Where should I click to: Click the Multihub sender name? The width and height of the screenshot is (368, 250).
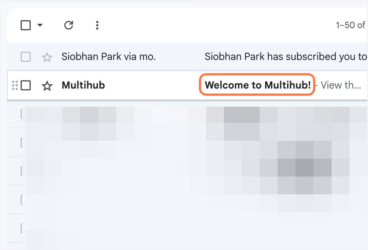pos(83,85)
